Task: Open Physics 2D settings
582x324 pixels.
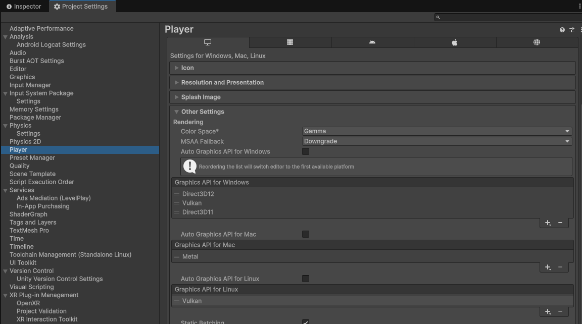Action: point(25,142)
